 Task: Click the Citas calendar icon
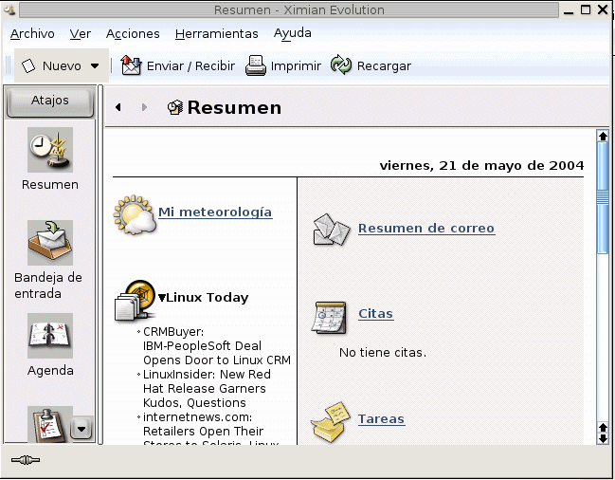tap(329, 316)
